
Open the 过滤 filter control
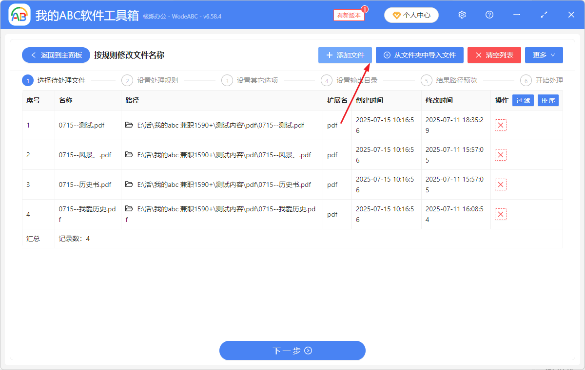[x=523, y=100]
